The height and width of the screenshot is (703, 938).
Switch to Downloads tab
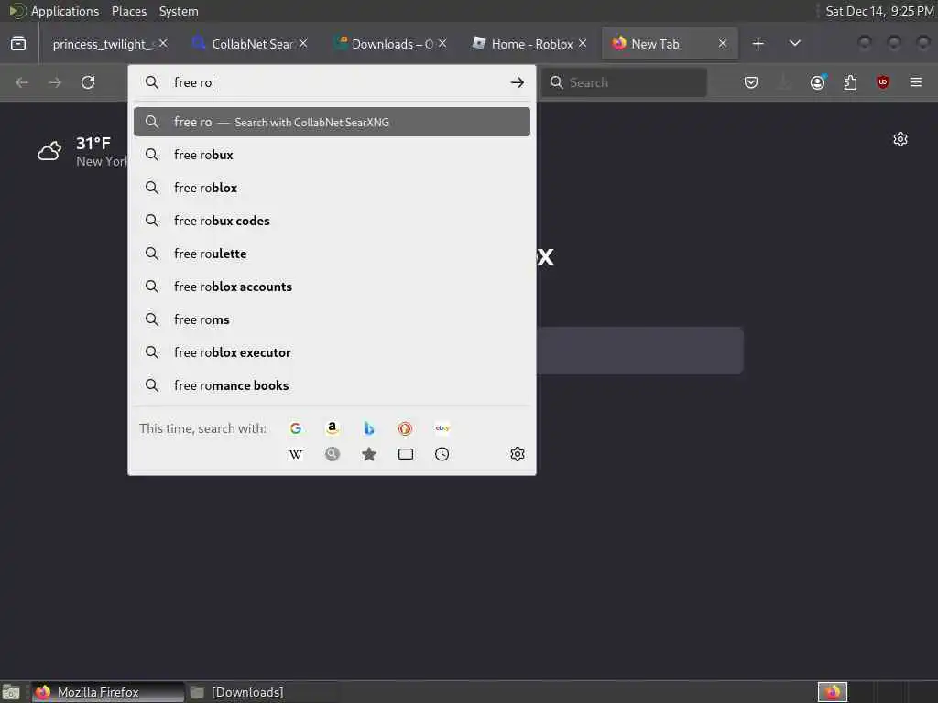tap(391, 44)
